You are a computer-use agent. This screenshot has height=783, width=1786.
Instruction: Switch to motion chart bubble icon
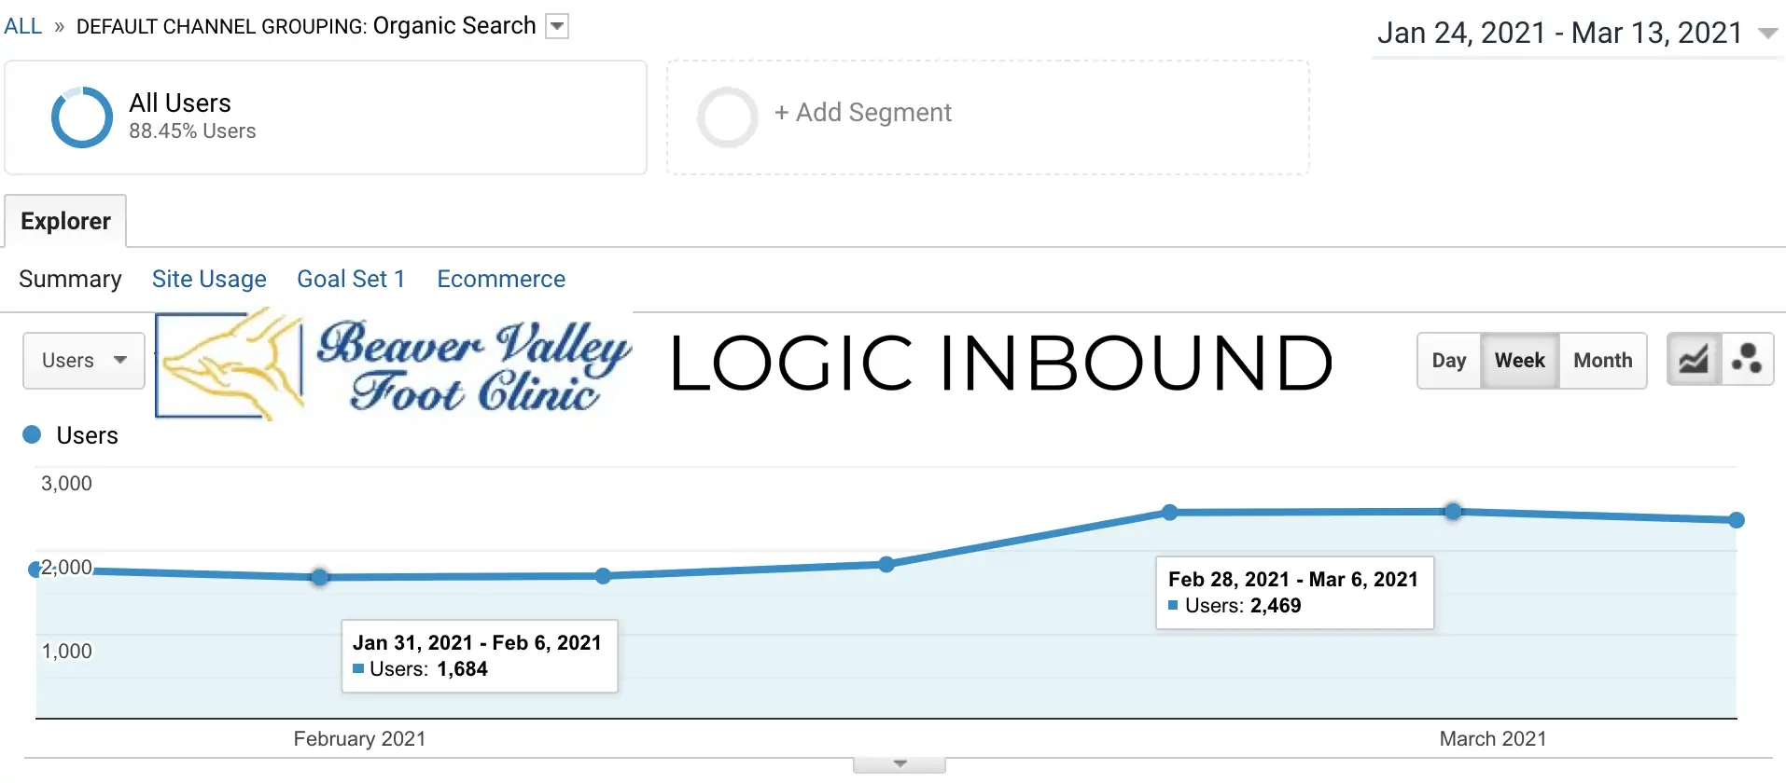pyautogui.click(x=1747, y=360)
